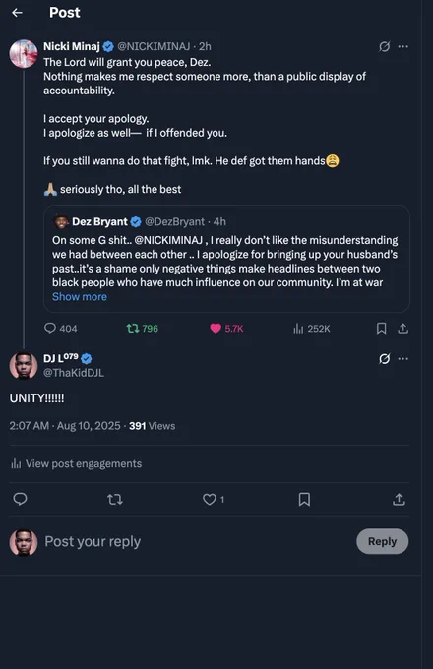The width and height of the screenshot is (433, 669).
Task: Bookmark Nicki Minaj's post
Action: click(x=382, y=328)
